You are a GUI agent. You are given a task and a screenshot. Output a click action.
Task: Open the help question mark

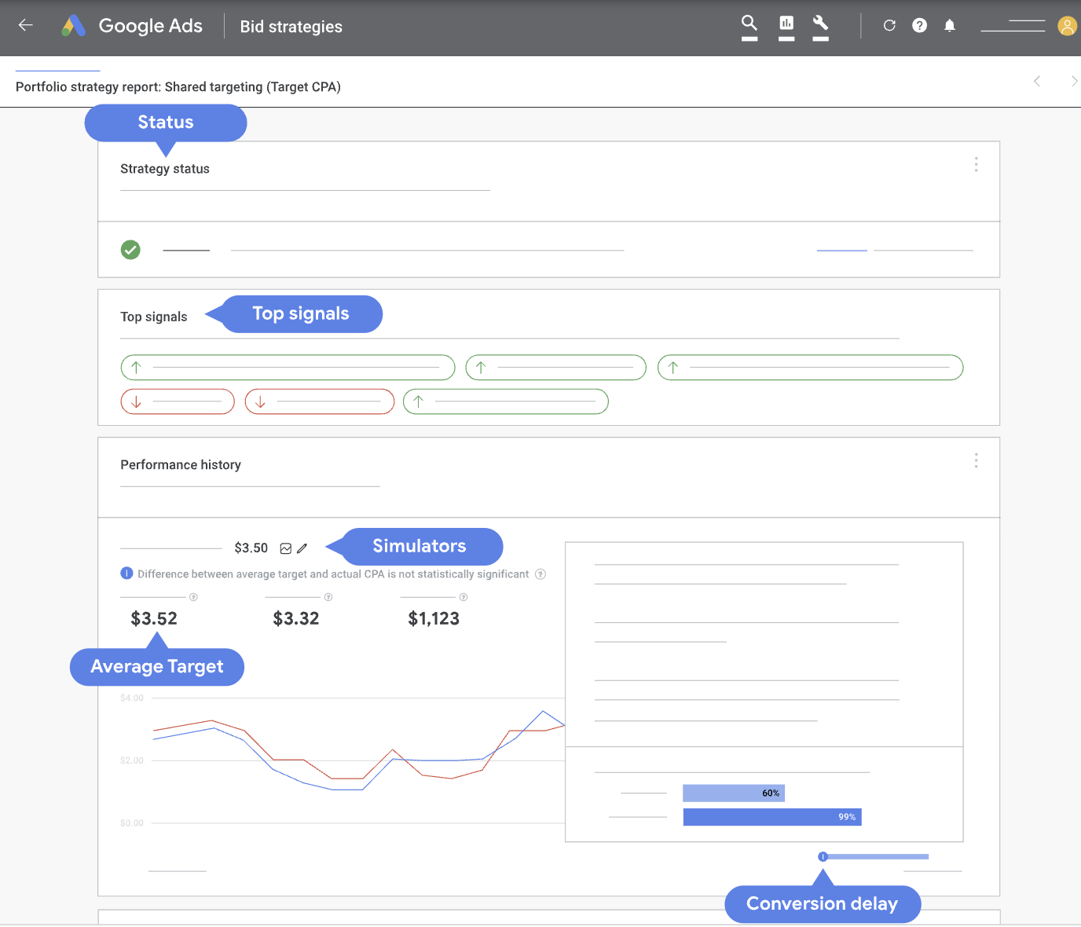[919, 25]
